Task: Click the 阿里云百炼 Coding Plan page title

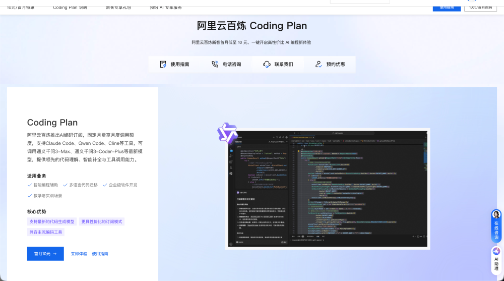Action: coord(252,26)
